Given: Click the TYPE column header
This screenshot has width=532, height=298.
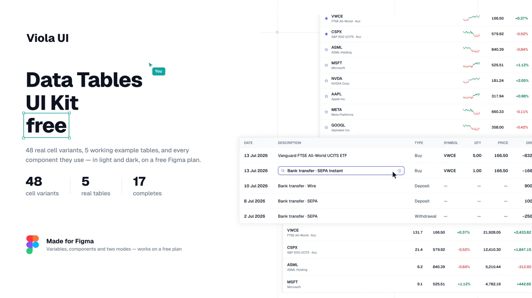Looking at the screenshot, I should (419, 143).
